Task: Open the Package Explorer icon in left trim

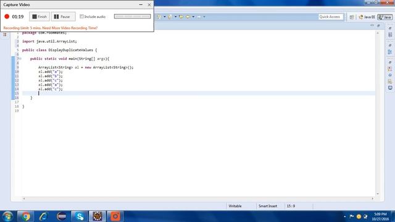Action: pyautogui.click(x=5, y=35)
